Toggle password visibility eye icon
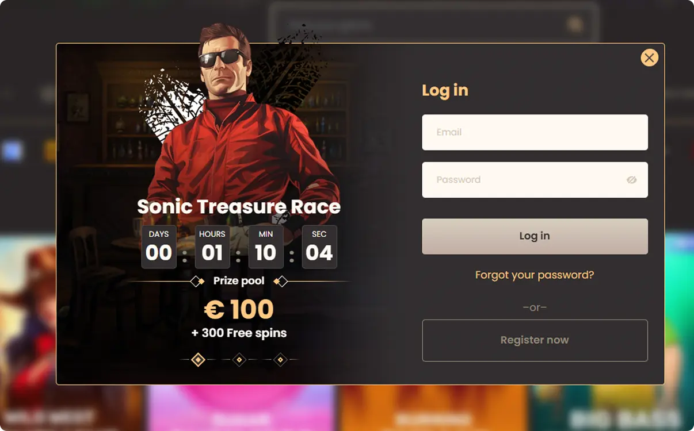 (631, 180)
